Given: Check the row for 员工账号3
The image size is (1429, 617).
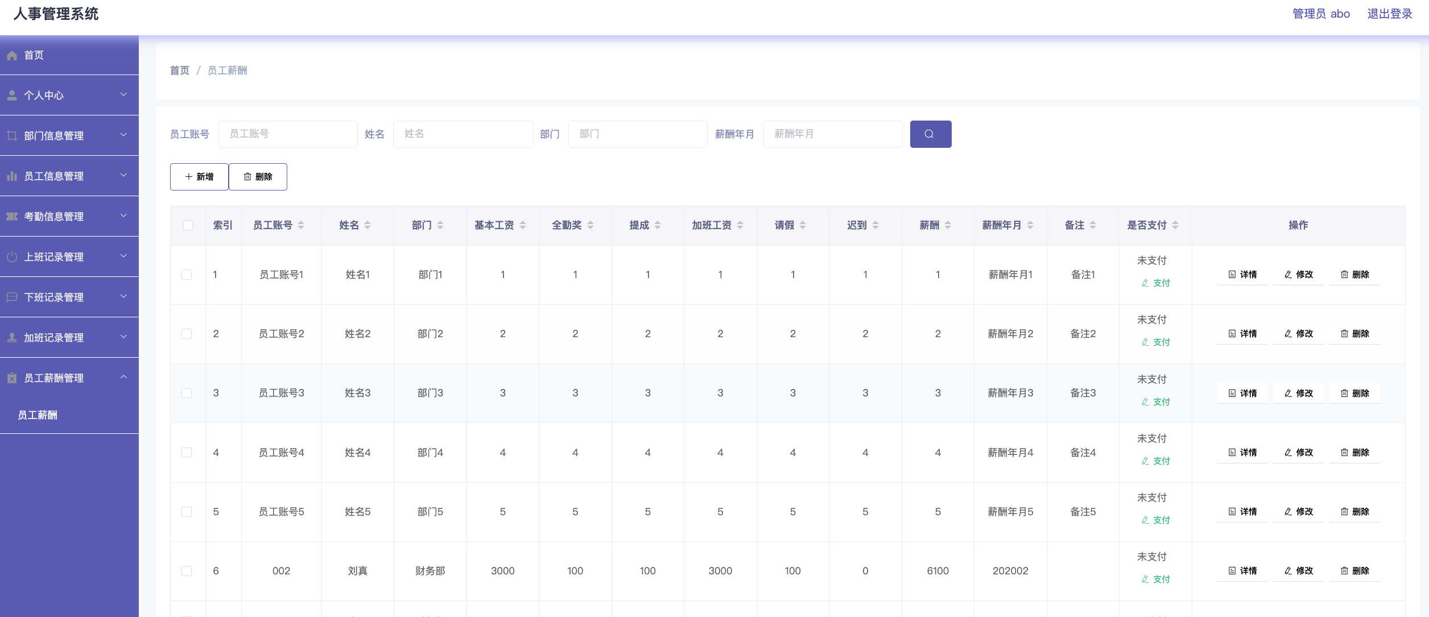Looking at the screenshot, I should [x=187, y=394].
